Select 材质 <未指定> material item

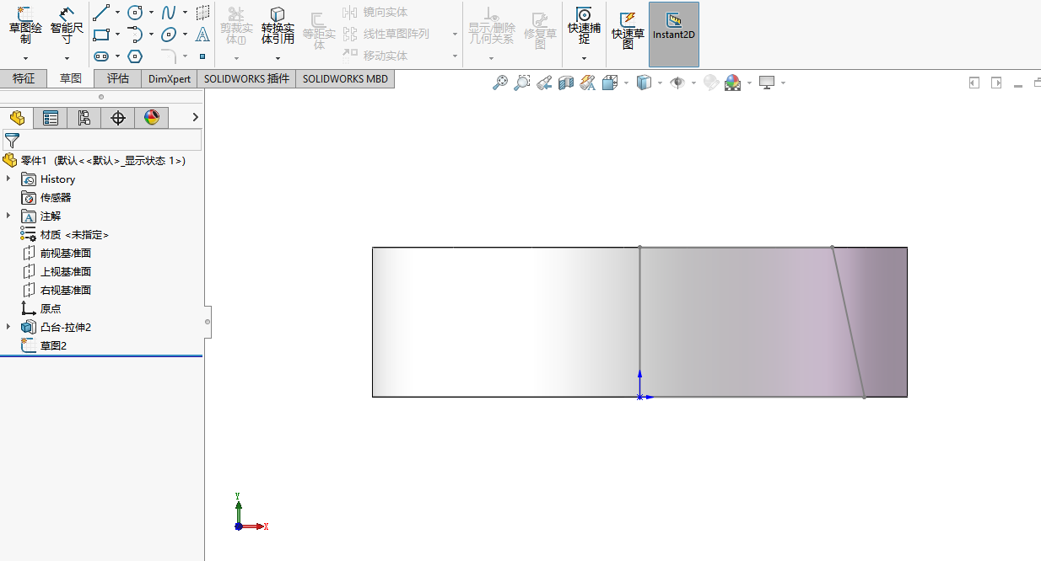click(x=74, y=234)
